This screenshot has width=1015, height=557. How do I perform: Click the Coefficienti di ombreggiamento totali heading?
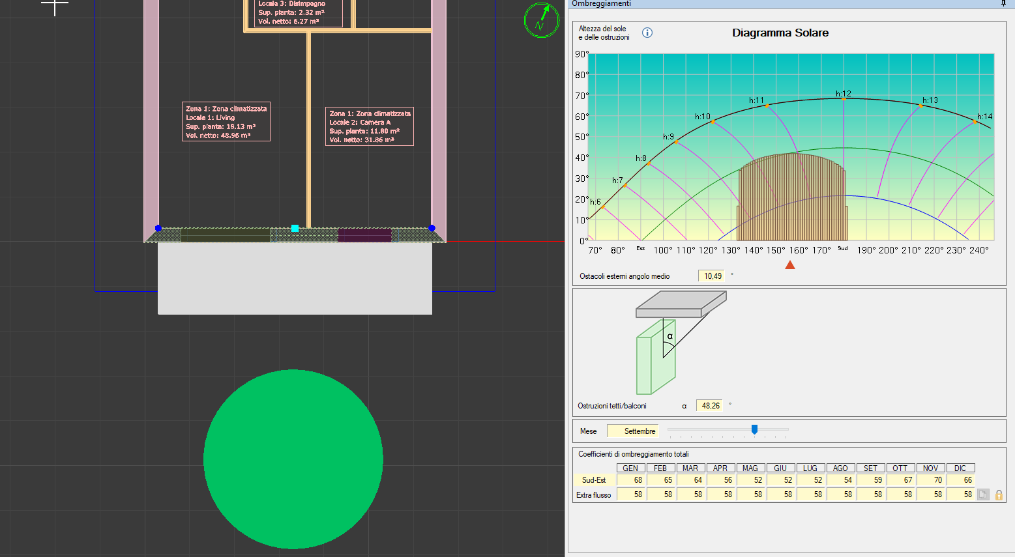point(633,454)
